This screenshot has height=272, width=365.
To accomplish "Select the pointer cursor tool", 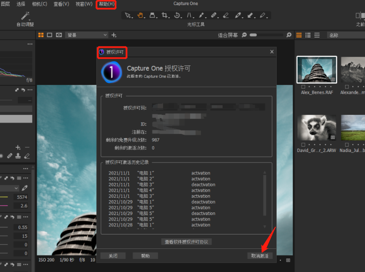I will [128, 16].
